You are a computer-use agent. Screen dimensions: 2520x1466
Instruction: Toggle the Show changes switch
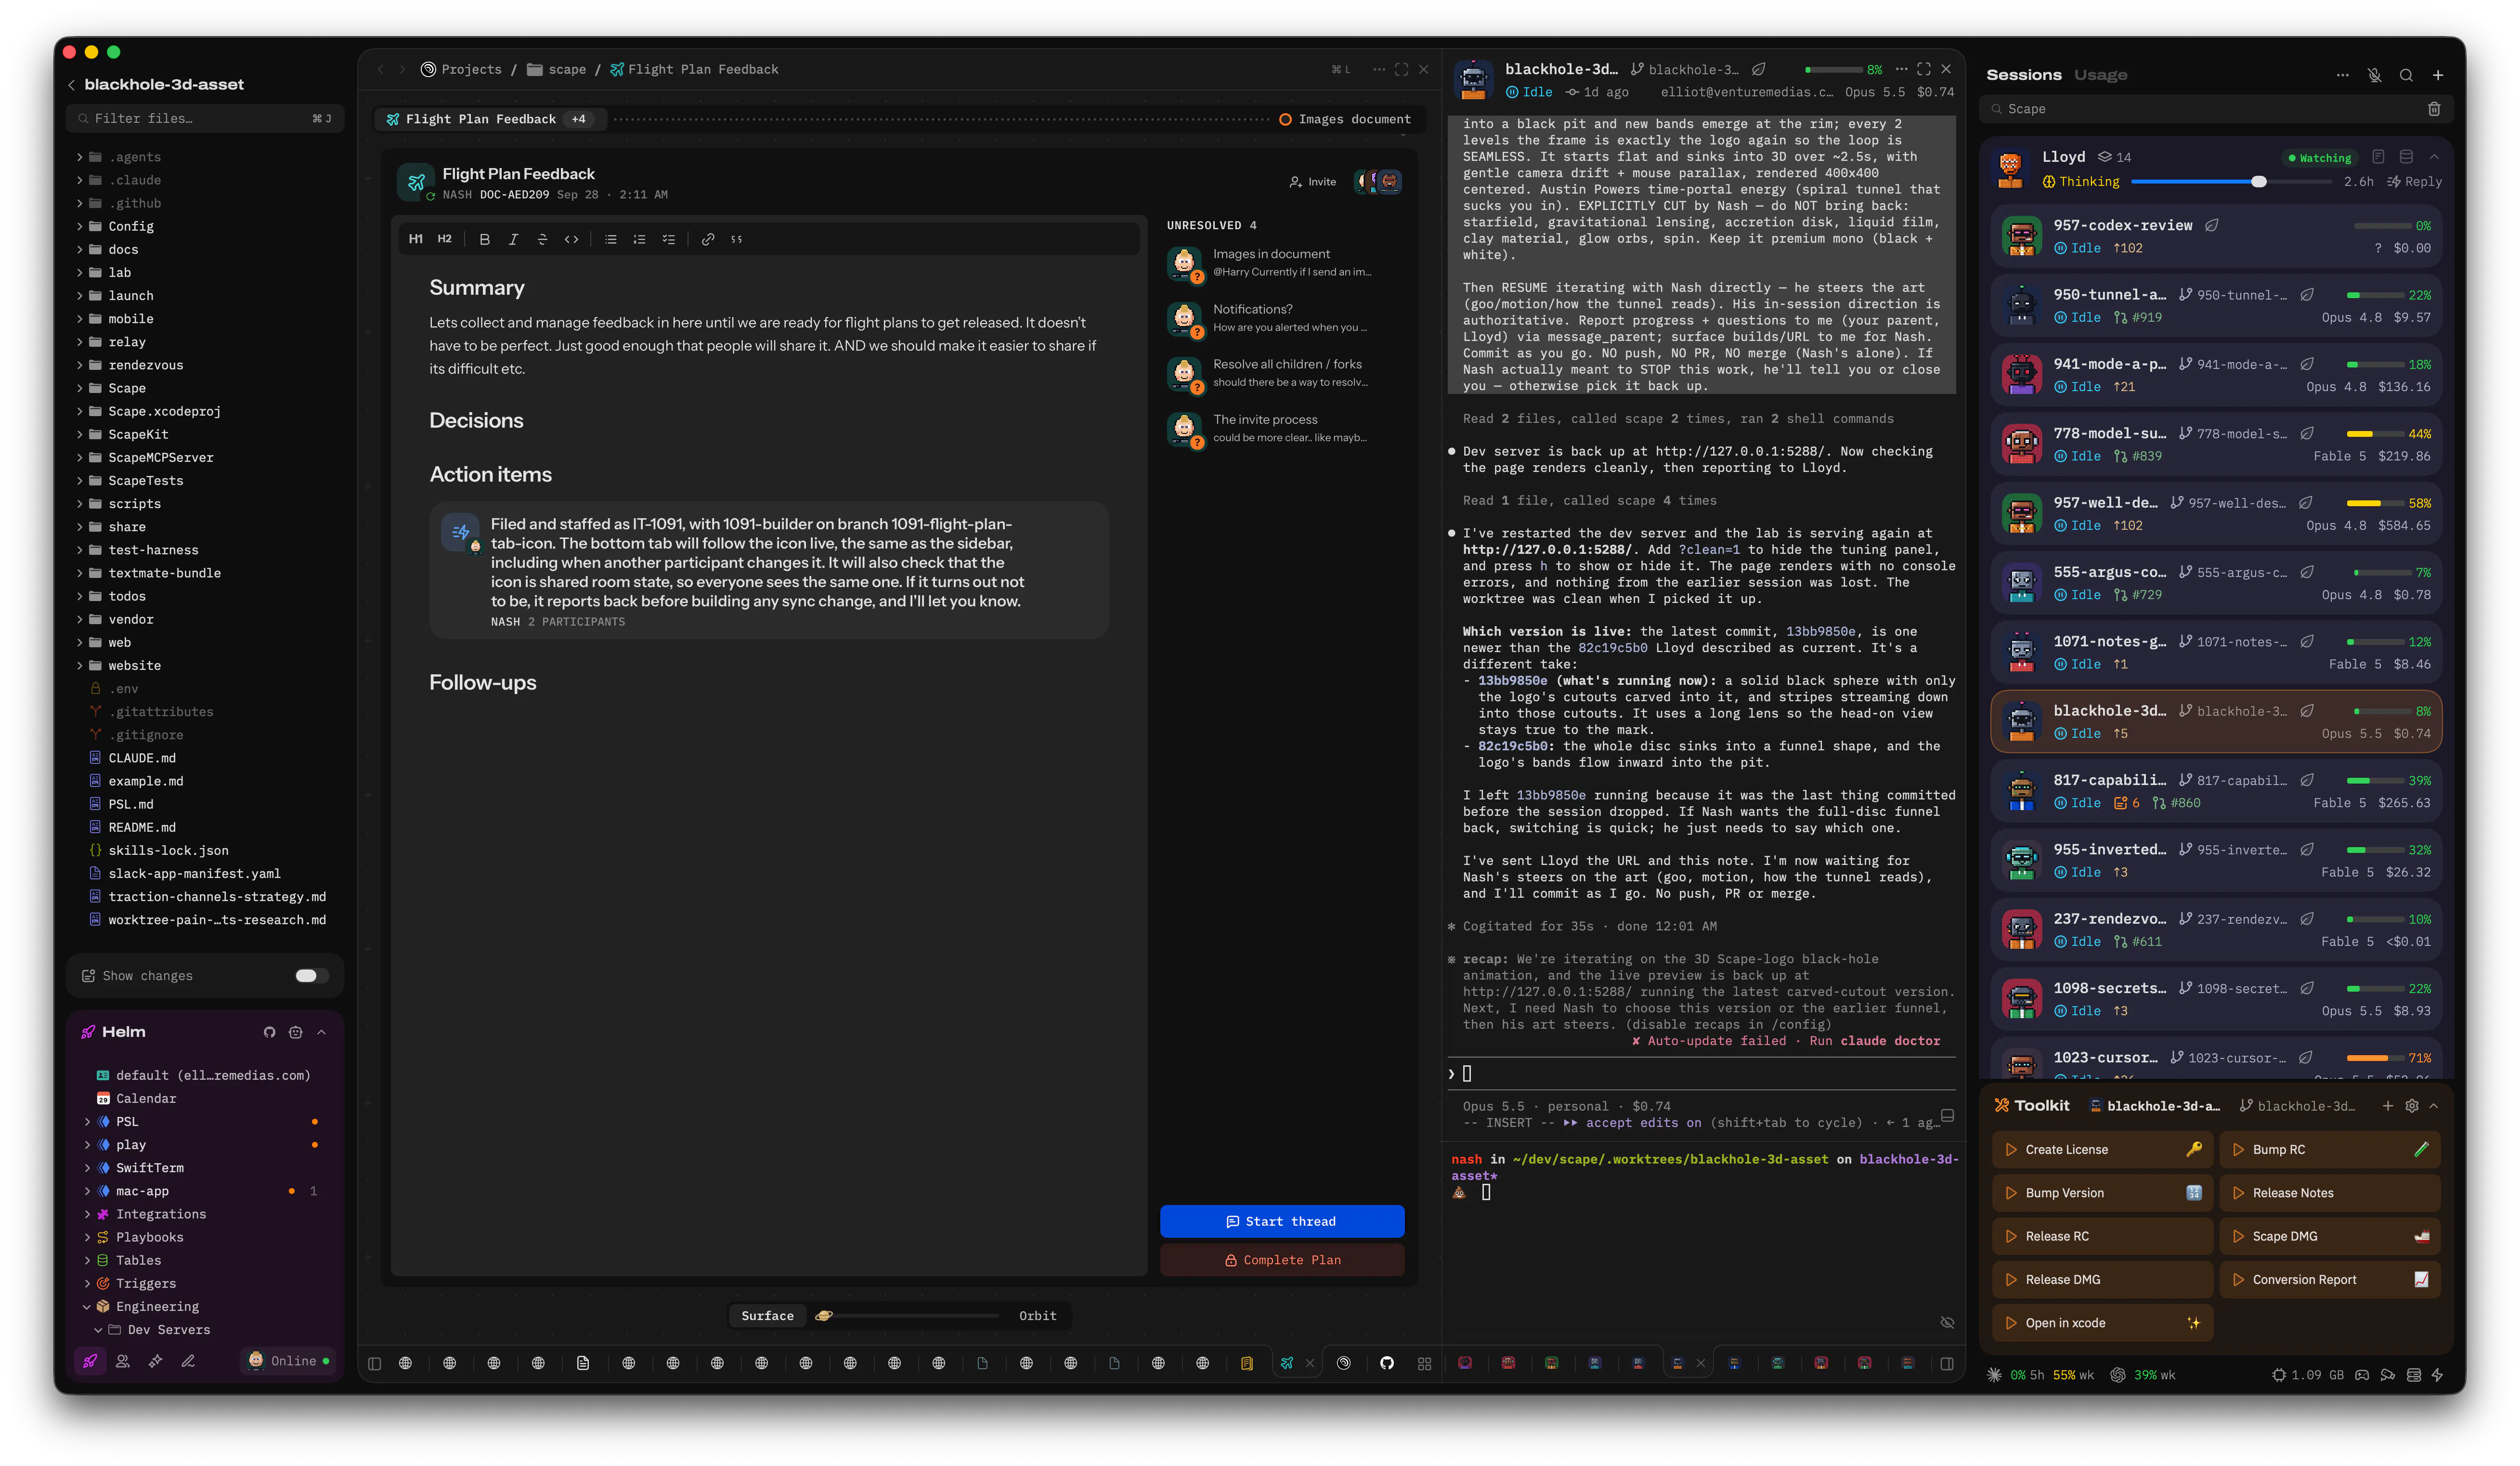(x=311, y=976)
